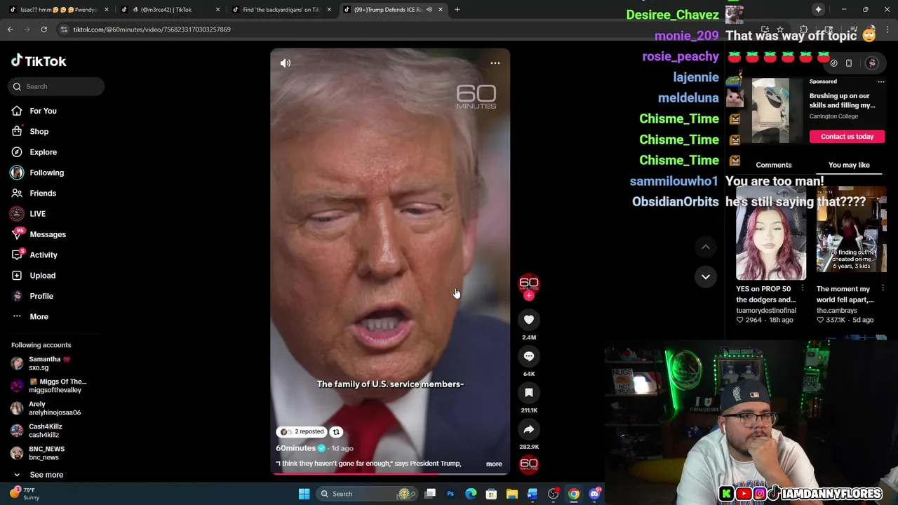
Task: Seek on the video progress bar
Action: click(x=390, y=473)
